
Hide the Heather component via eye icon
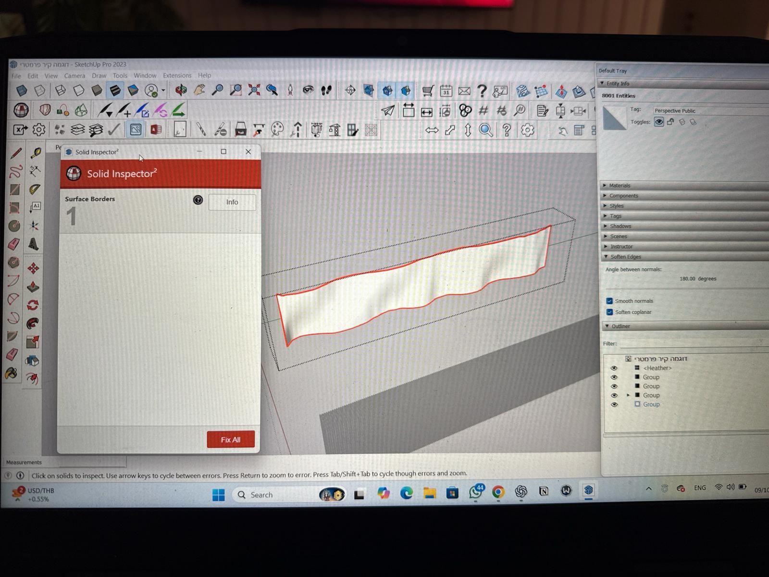click(x=614, y=368)
